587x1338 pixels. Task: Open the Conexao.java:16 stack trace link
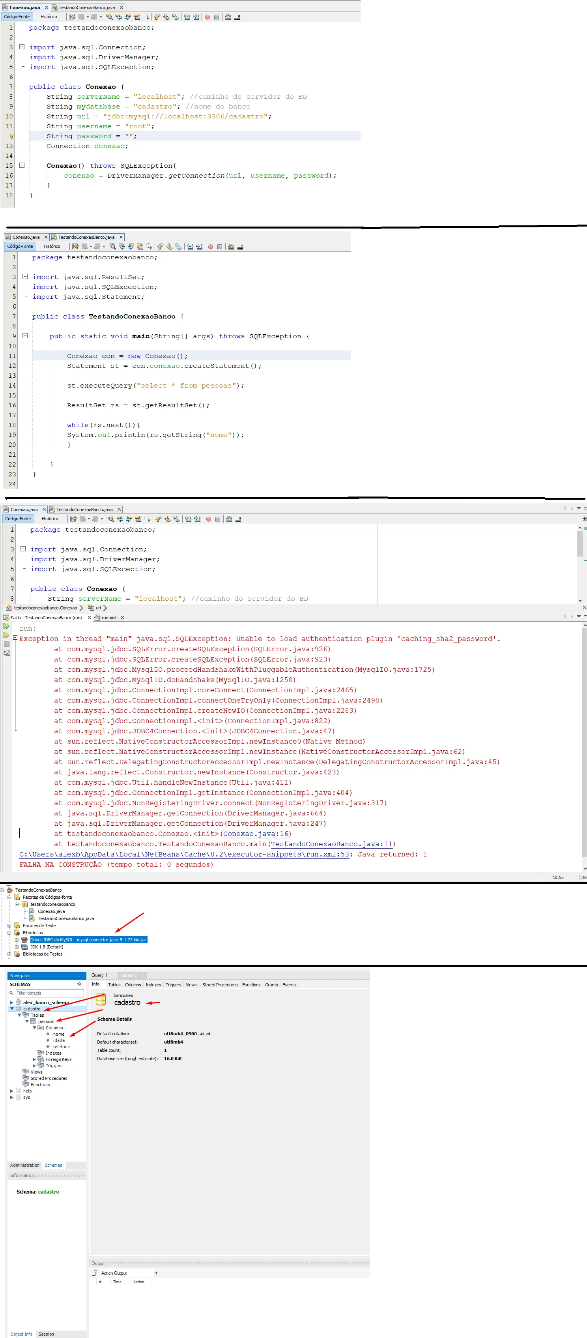pos(256,834)
